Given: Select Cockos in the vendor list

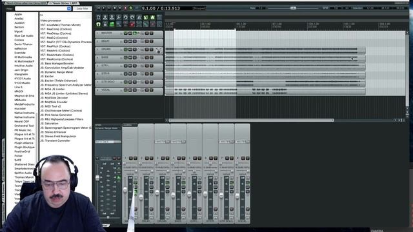Looking at the screenshot, I should (x=19, y=40).
